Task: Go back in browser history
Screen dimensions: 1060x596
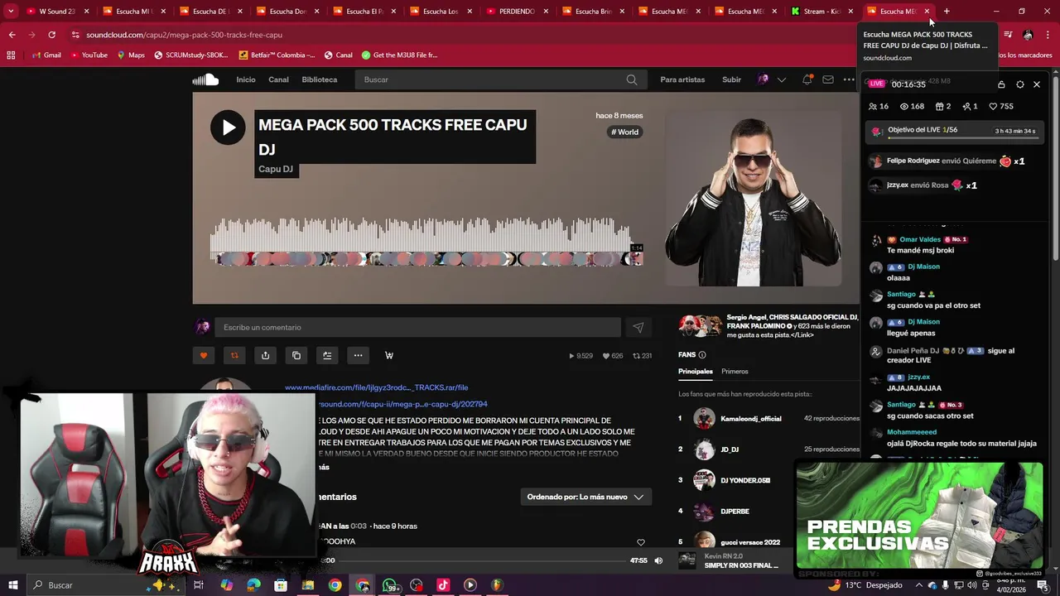Action: [12, 35]
